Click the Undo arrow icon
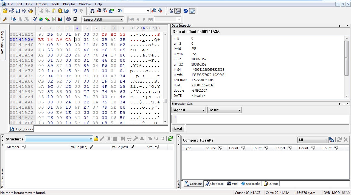The image size is (351, 195). click(75, 11)
